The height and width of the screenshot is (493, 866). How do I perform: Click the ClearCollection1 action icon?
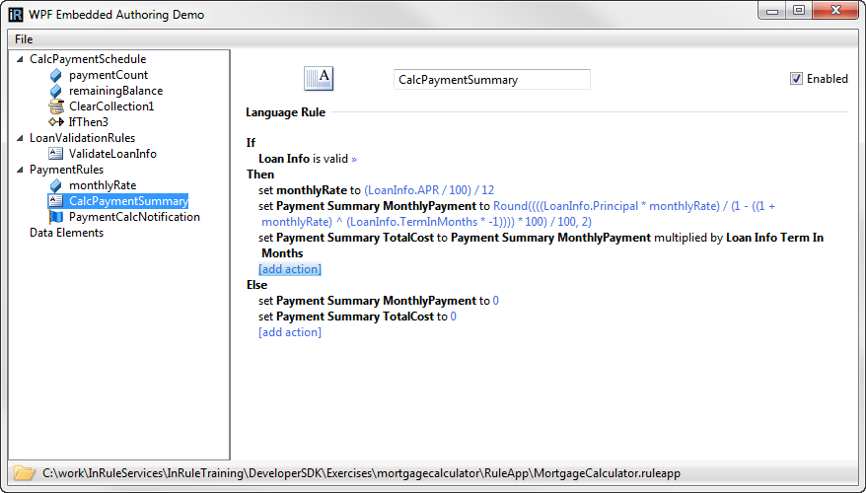pos(56,106)
